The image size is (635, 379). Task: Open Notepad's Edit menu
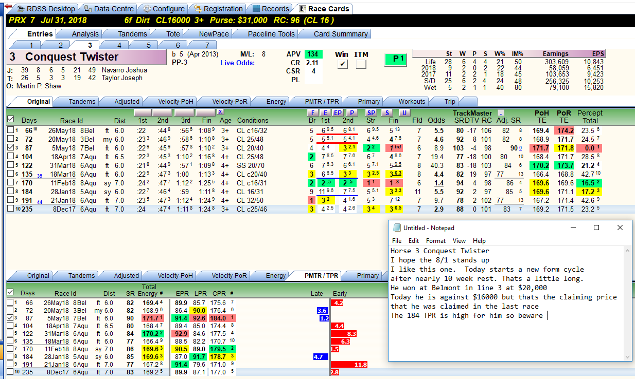(x=414, y=241)
